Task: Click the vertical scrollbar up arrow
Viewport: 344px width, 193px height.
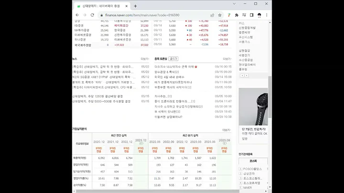Action: point(270,22)
